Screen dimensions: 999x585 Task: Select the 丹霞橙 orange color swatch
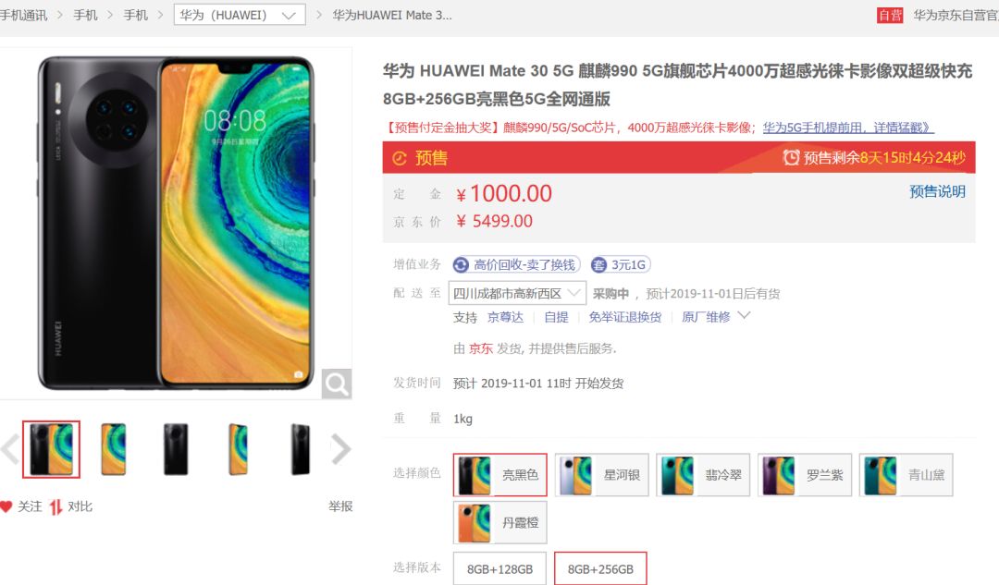[500, 522]
